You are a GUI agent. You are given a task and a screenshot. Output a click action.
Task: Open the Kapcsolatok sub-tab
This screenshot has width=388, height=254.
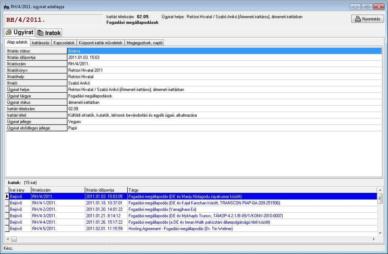(64, 43)
